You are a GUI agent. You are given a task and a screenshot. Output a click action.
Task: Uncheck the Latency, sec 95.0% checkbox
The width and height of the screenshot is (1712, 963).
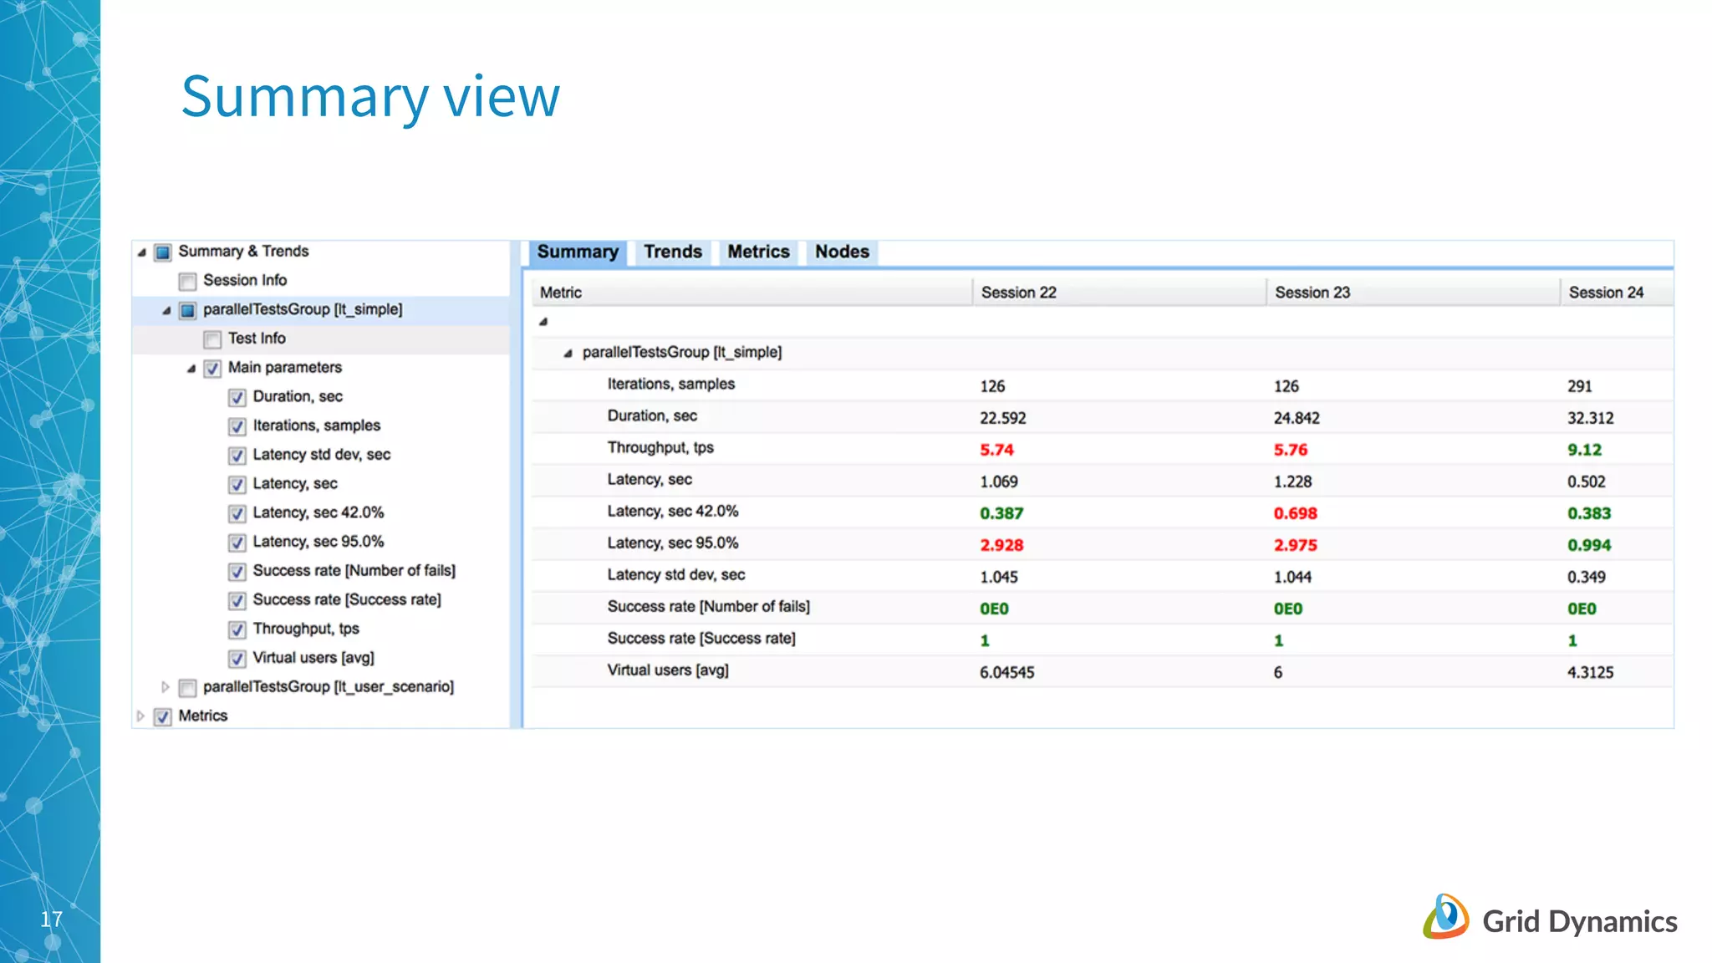pyautogui.click(x=237, y=543)
